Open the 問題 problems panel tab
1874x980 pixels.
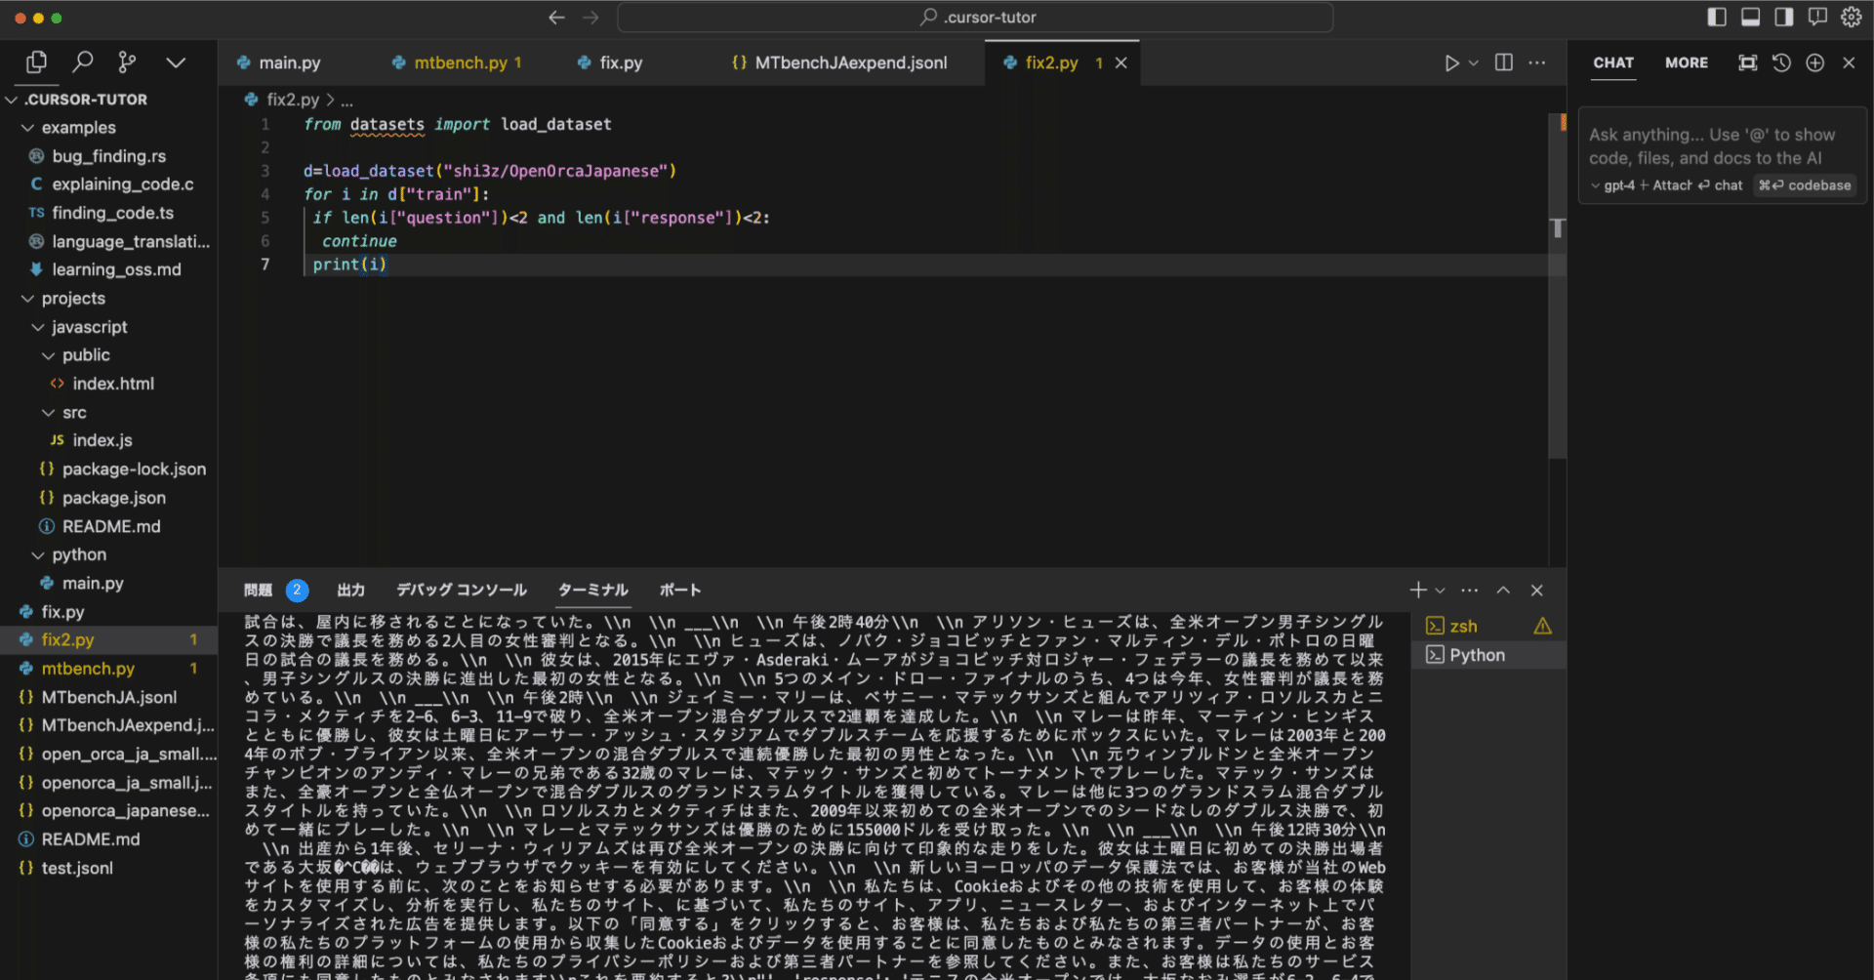point(258,590)
